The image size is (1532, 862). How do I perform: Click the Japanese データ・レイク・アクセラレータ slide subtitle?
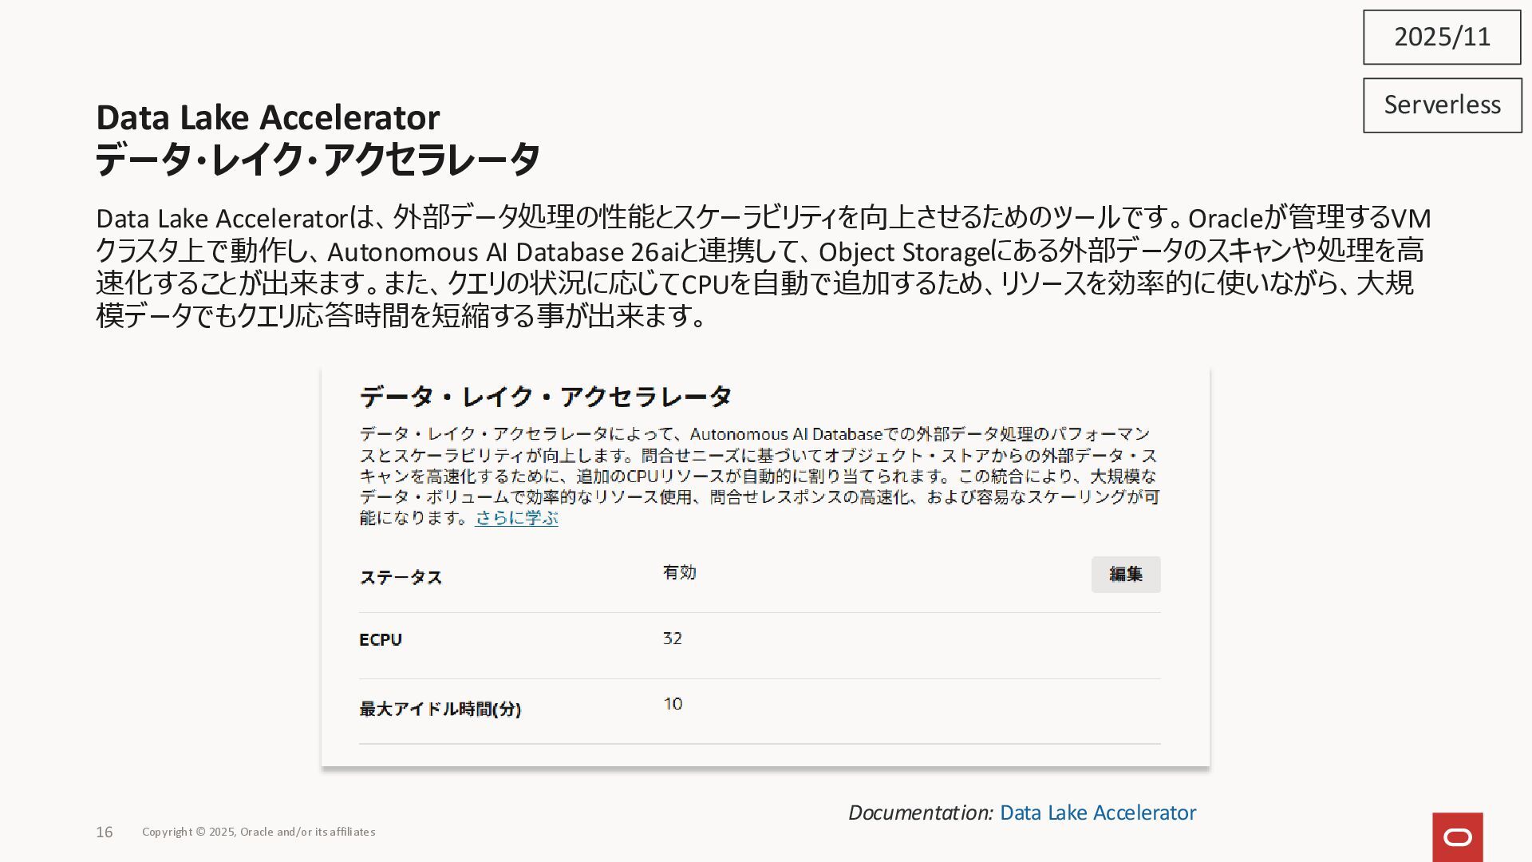[x=318, y=159]
